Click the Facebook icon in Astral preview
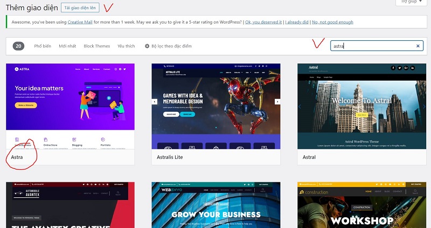 393,68
